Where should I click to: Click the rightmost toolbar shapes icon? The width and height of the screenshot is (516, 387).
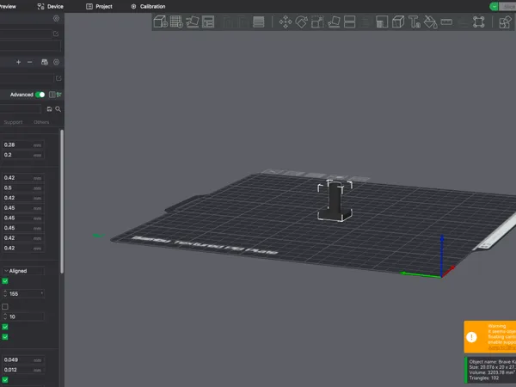505,22
